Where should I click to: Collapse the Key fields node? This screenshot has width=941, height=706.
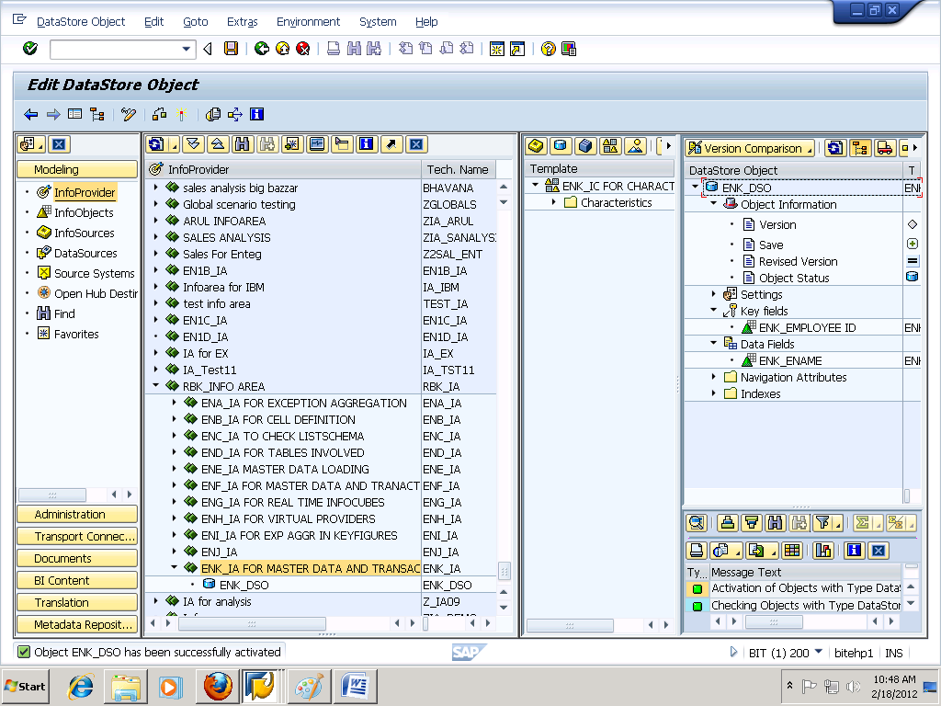pos(713,311)
